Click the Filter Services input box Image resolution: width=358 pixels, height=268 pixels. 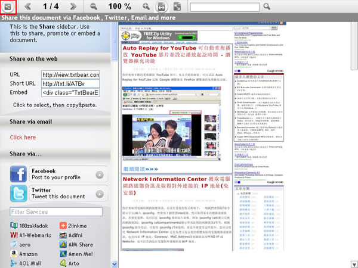(x=55, y=211)
